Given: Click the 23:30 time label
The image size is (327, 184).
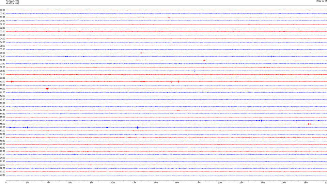Looking at the screenshot, I should pos(2,175).
